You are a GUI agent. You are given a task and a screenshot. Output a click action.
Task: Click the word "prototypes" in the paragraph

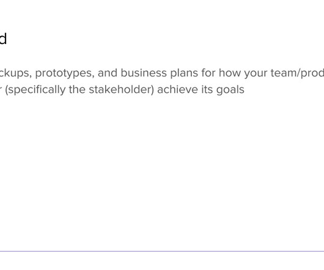[x=64, y=73]
